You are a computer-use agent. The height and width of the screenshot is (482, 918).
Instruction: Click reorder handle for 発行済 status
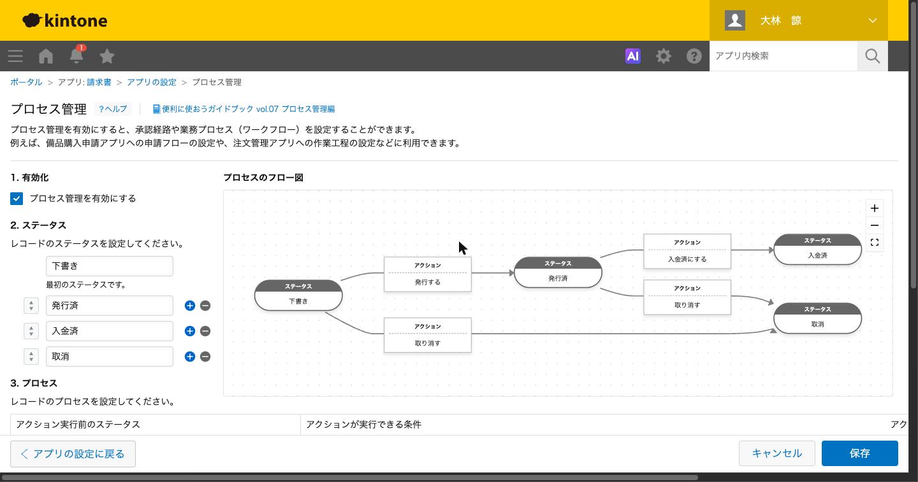tap(31, 306)
